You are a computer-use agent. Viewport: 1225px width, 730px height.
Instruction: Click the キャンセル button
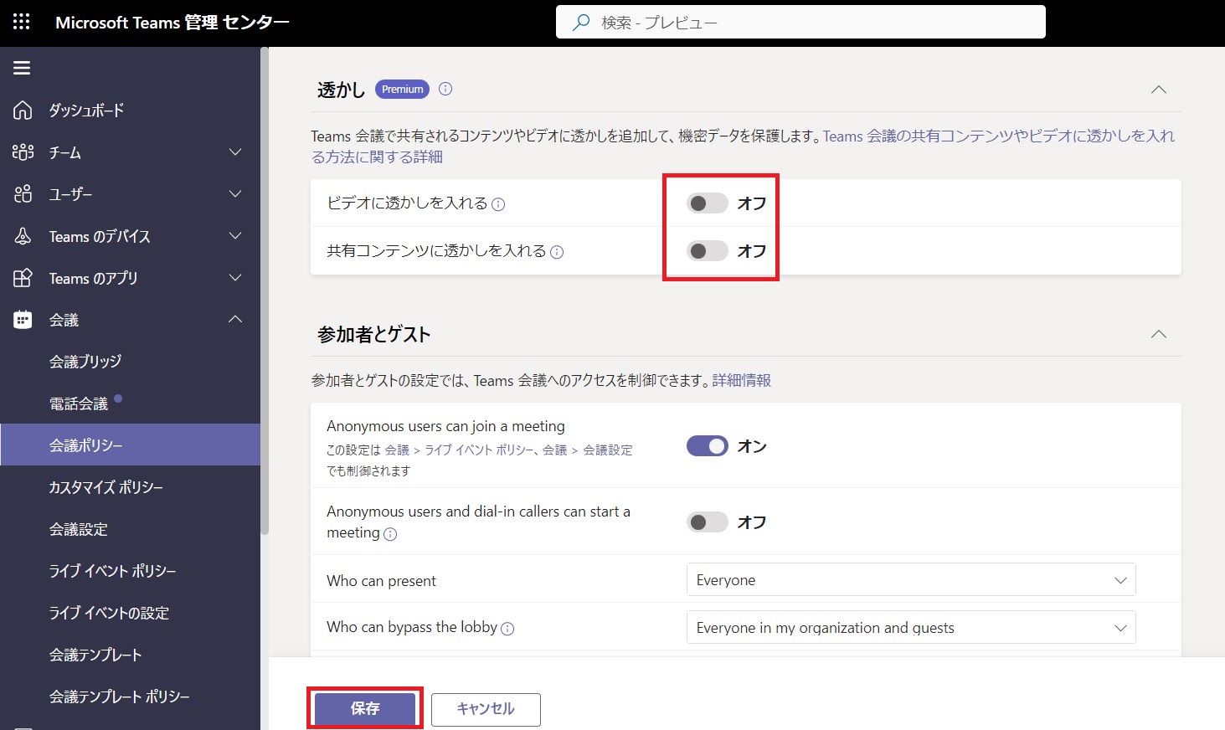486,709
